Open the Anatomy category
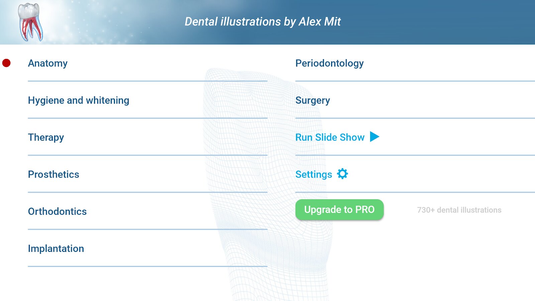 [x=48, y=63]
